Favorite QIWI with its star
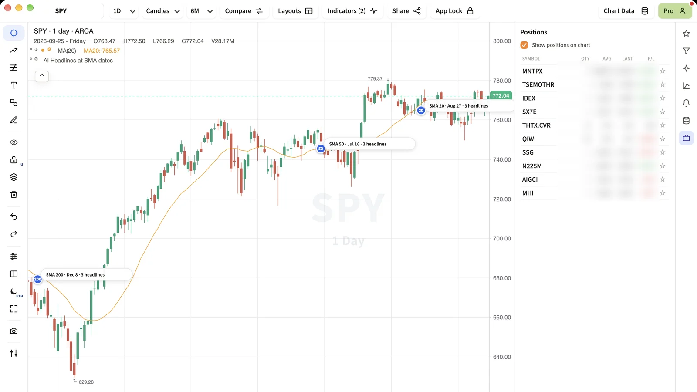 pyautogui.click(x=663, y=139)
